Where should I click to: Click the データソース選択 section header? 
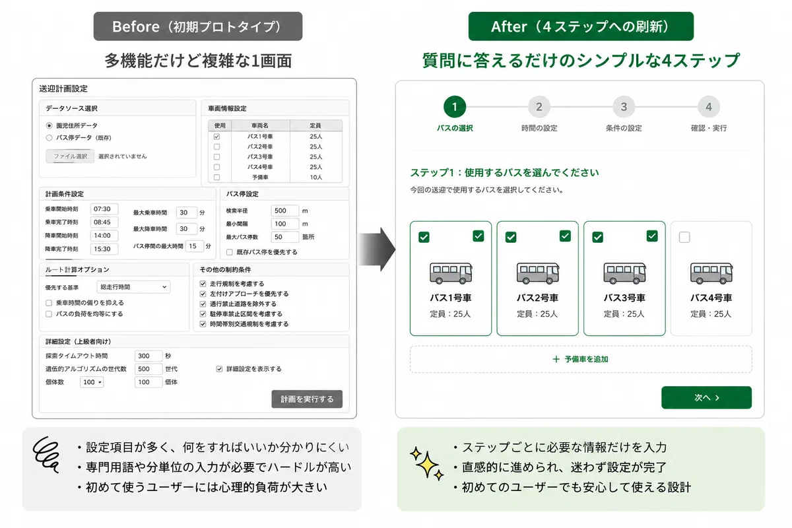[x=72, y=108]
